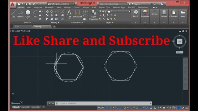198x111 pixels.
Task: Toggle polar tracking in status bar
Action: pos(125,108)
